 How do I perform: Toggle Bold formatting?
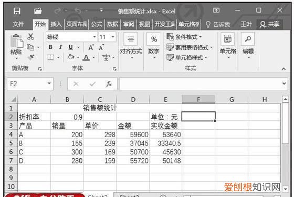coord(50,47)
